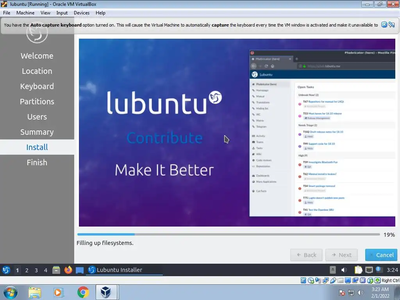400x300 pixels.
Task: Click the 19% progress label
Action: 389,235
